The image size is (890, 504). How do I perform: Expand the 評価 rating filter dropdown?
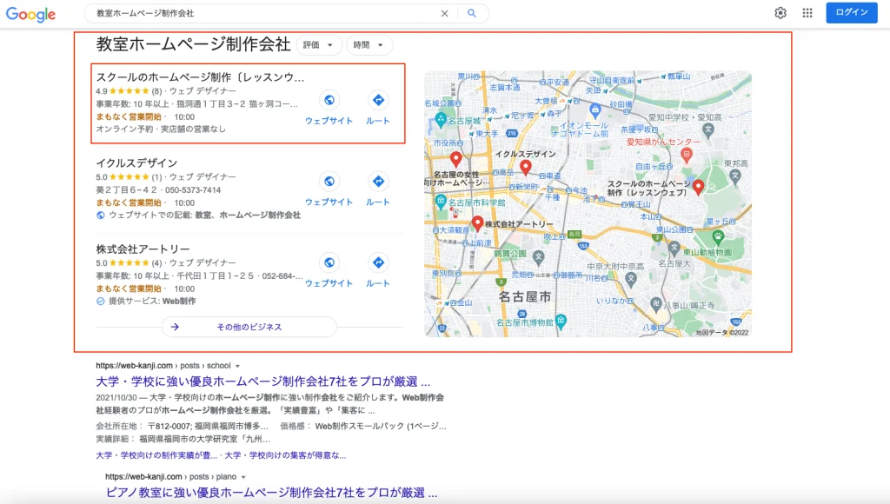pos(318,45)
